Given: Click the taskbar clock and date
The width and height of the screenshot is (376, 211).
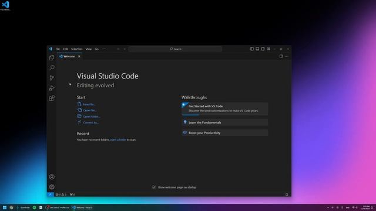Looking at the screenshot, I should click(366, 207).
